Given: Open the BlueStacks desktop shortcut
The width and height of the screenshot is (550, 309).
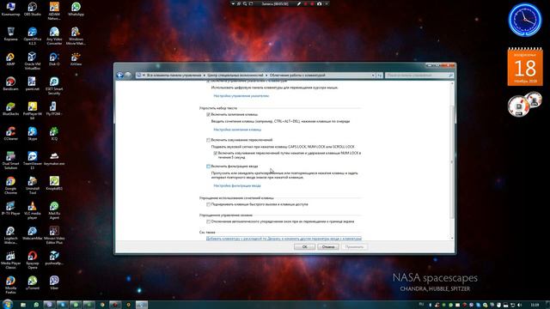Looking at the screenshot, I should click(10, 109).
